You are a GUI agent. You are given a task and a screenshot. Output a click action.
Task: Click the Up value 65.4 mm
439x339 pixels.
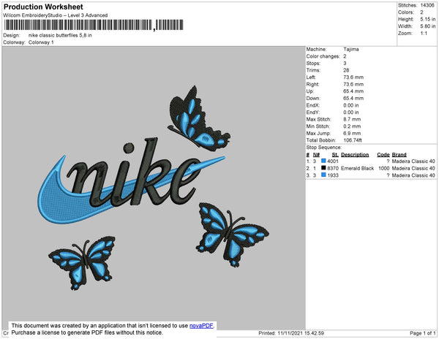[x=353, y=91]
